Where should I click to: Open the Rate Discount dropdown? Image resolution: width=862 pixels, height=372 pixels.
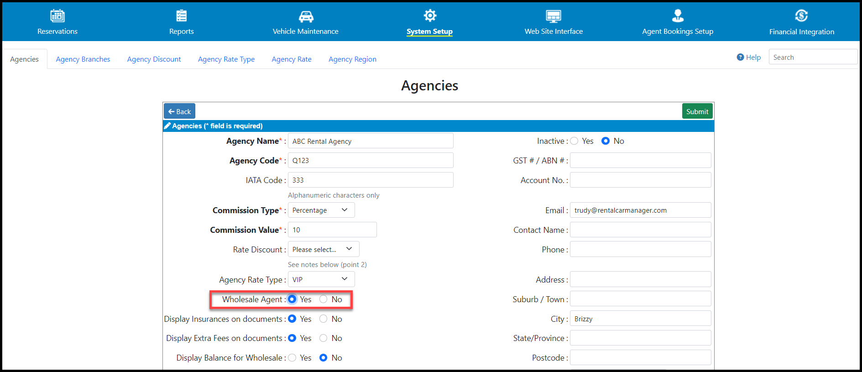pos(324,249)
